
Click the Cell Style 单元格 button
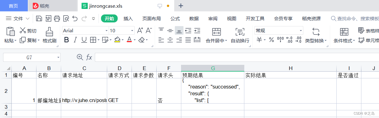[368, 40]
